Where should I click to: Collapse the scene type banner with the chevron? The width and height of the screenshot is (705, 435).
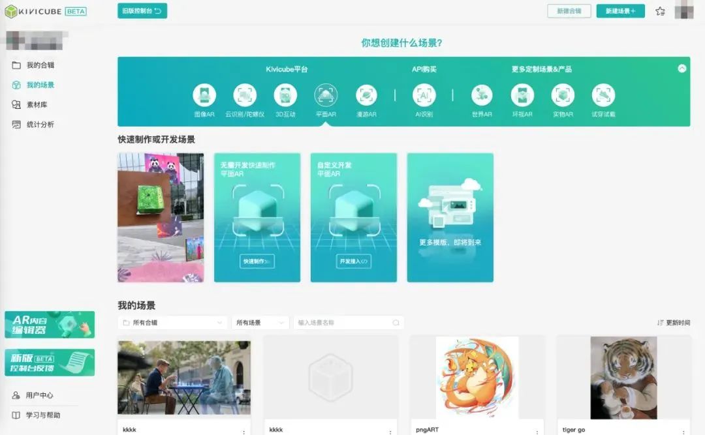point(682,68)
